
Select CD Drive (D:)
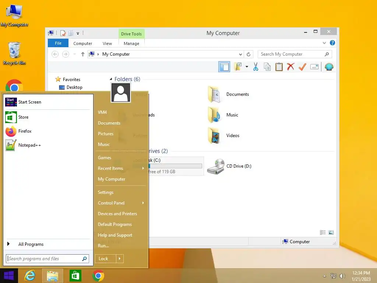point(229,166)
